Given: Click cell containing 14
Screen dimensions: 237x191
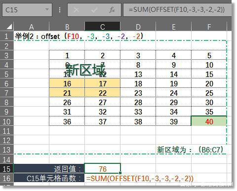Looking at the screenshot, I should [x=174, y=74].
